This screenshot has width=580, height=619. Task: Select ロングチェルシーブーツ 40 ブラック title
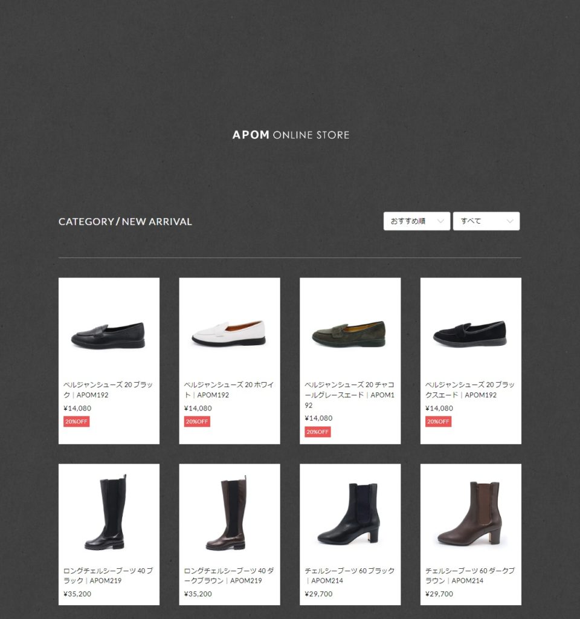pyautogui.click(x=108, y=575)
